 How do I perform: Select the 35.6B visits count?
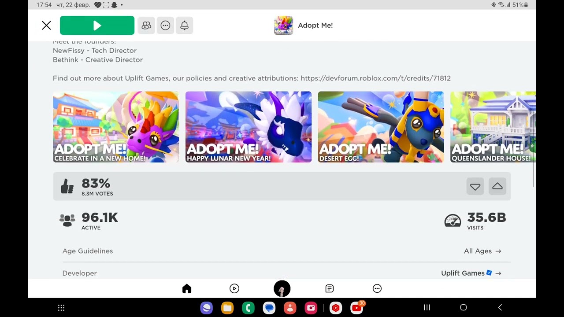coord(486,217)
